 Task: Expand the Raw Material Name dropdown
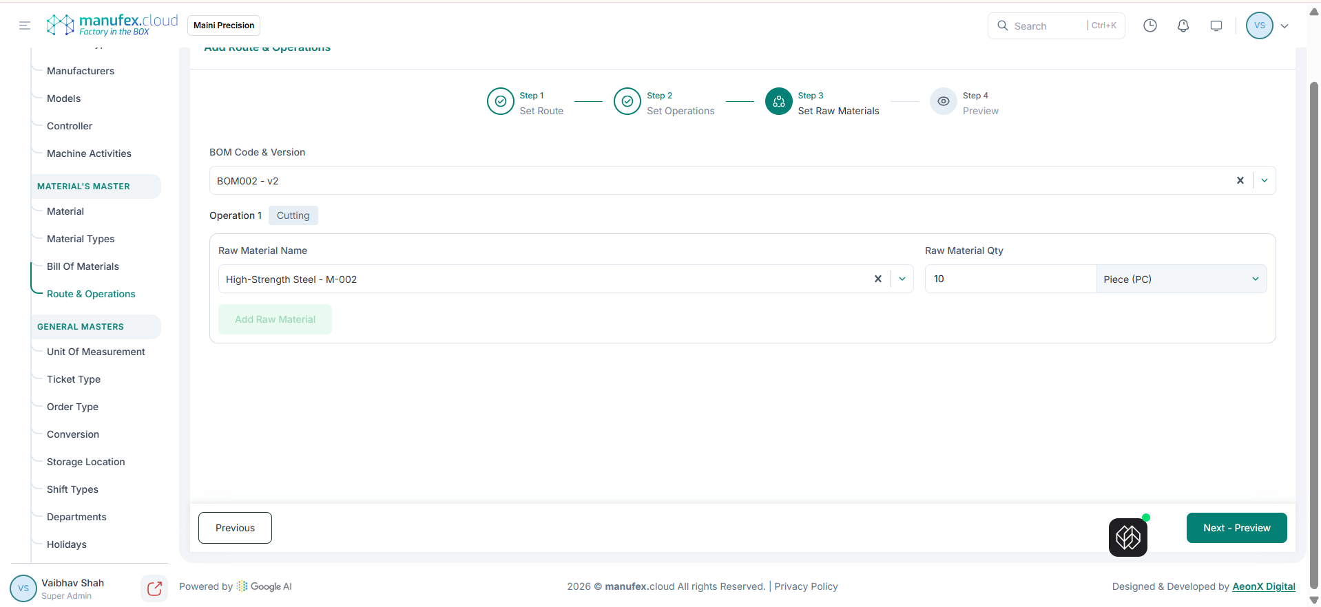pos(902,279)
